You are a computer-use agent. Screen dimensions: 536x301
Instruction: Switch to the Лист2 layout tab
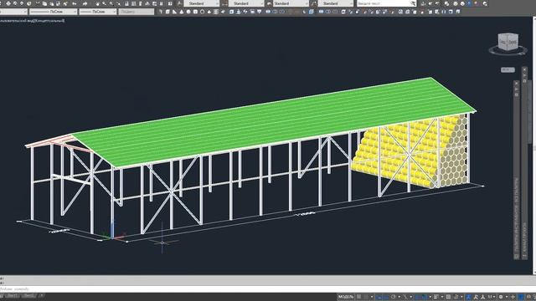coord(29,295)
